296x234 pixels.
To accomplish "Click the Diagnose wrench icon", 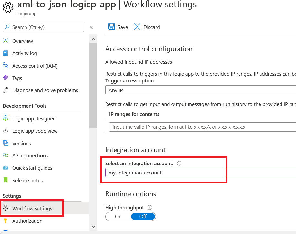I will click(5, 90).
